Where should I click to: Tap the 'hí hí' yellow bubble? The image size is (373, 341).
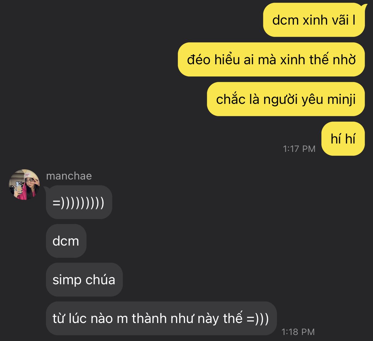[x=343, y=139]
